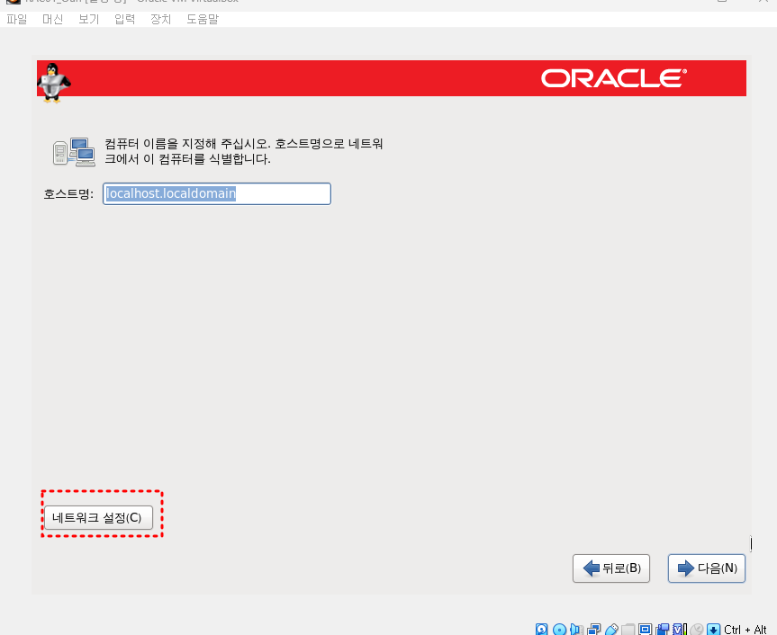Open the 머신 menu
This screenshot has height=635, width=777.
(52, 19)
